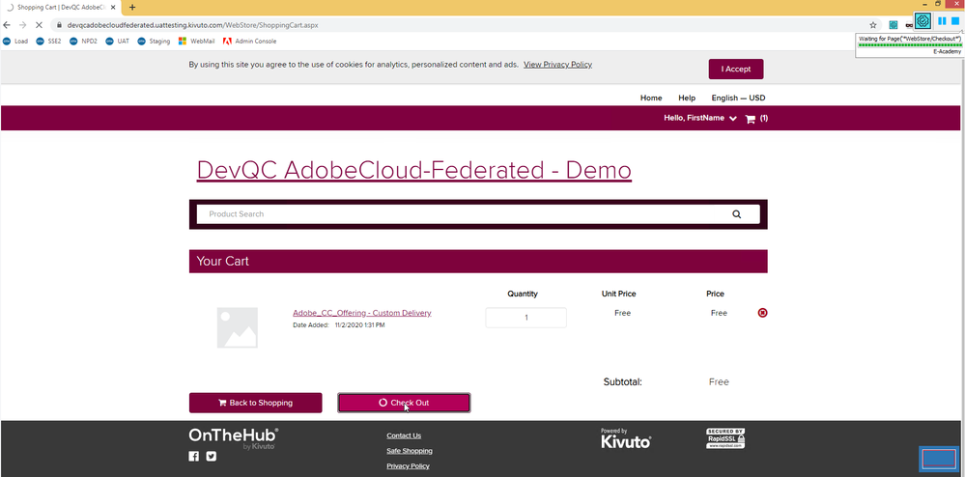Open the English — USD language selector
The height and width of the screenshot is (477, 965).
(x=738, y=98)
